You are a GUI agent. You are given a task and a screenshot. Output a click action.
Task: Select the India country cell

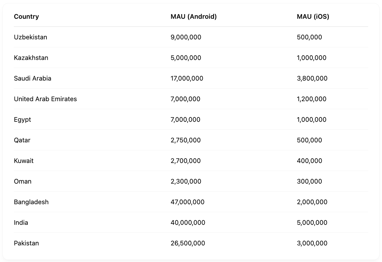21,223
